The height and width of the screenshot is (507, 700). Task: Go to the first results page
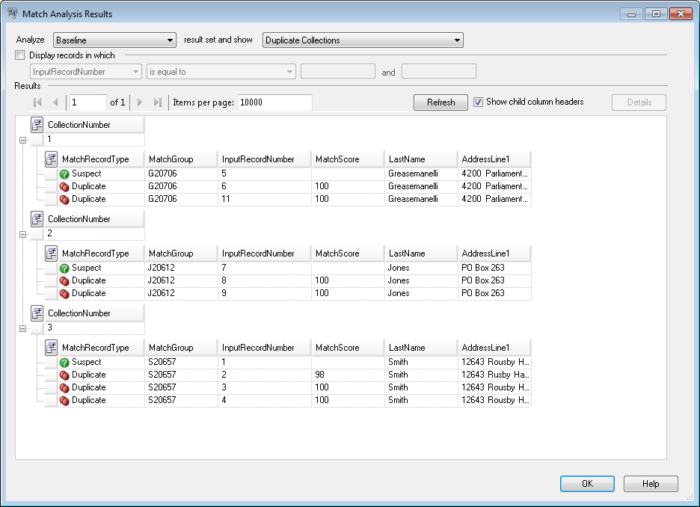37,102
